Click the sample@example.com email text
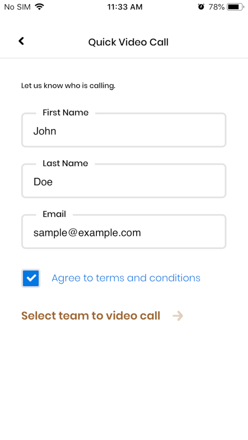 87,233
